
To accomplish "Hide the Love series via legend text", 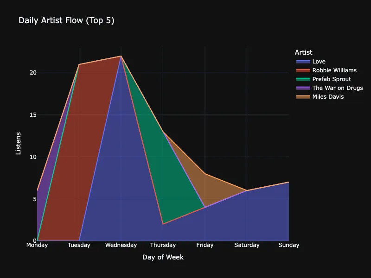I will pos(319,62).
